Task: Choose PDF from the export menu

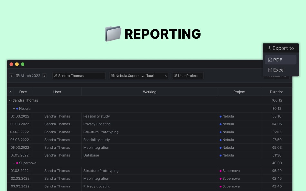Action: [281, 59]
